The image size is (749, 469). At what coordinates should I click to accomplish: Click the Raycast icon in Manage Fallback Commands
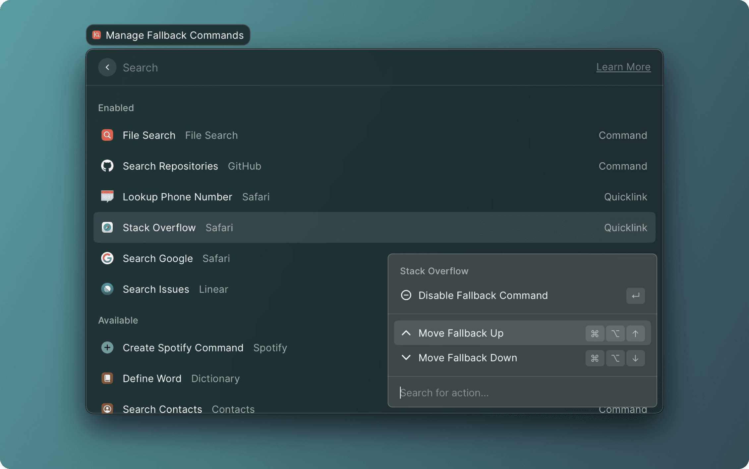pyautogui.click(x=96, y=35)
